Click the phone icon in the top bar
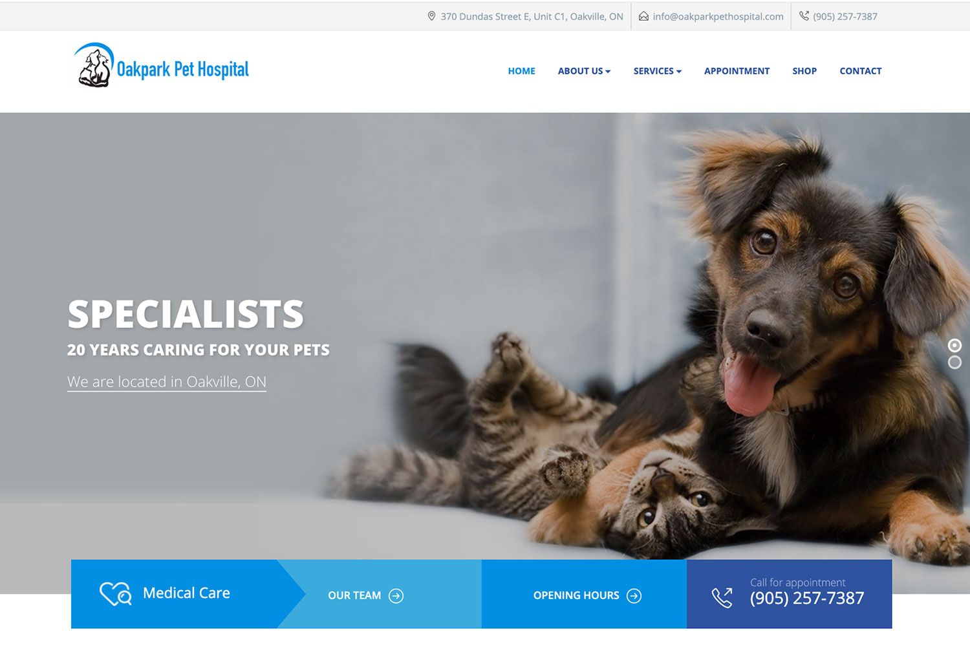This screenshot has height=667, width=970. click(x=804, y=16)
